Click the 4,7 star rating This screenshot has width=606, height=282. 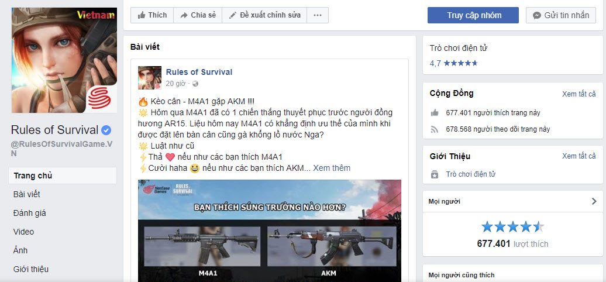[x=454, y=63]
